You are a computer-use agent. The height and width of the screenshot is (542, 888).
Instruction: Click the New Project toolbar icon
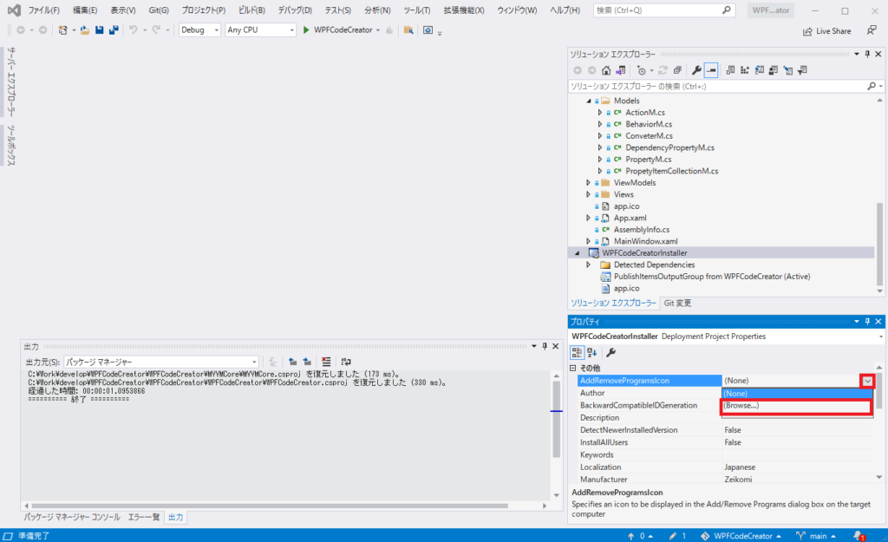click(62, 30)
